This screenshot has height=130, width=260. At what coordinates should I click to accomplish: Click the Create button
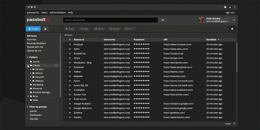(x=33, y=29)
